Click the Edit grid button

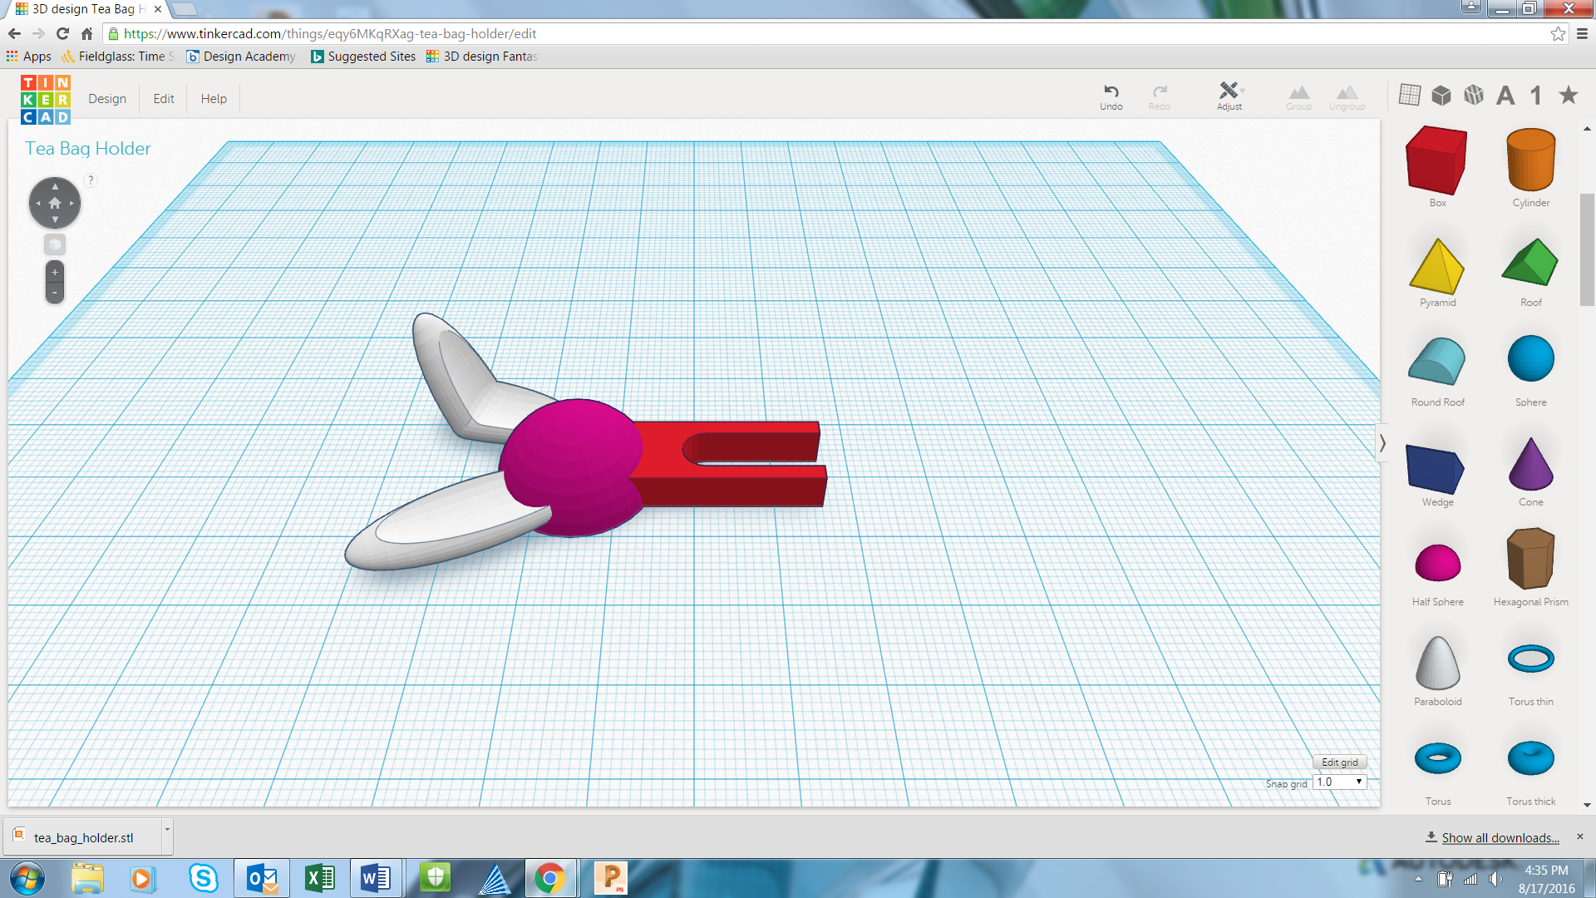click(1339, 762)
